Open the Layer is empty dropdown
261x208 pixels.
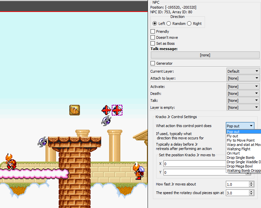coord(243,107)
